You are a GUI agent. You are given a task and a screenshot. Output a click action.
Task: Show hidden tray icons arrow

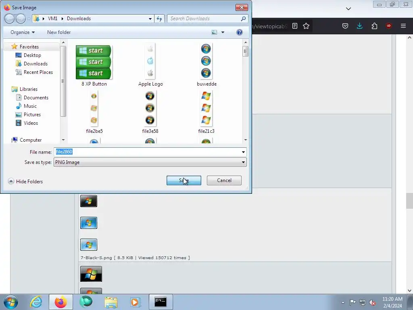click(343, 302)
